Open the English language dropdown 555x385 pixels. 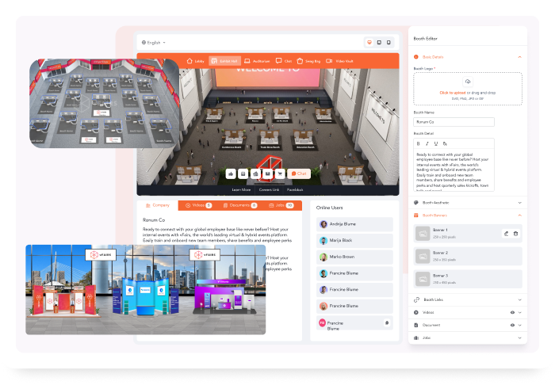point(154,42)
